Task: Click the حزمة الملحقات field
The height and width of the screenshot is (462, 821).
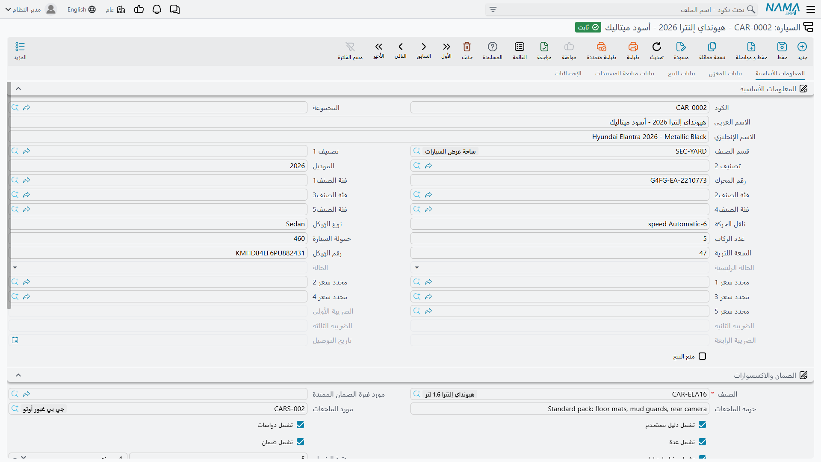Action: pos(560,409)
